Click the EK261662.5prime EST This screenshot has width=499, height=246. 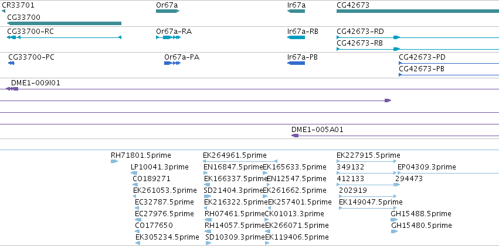coord(264,196)
